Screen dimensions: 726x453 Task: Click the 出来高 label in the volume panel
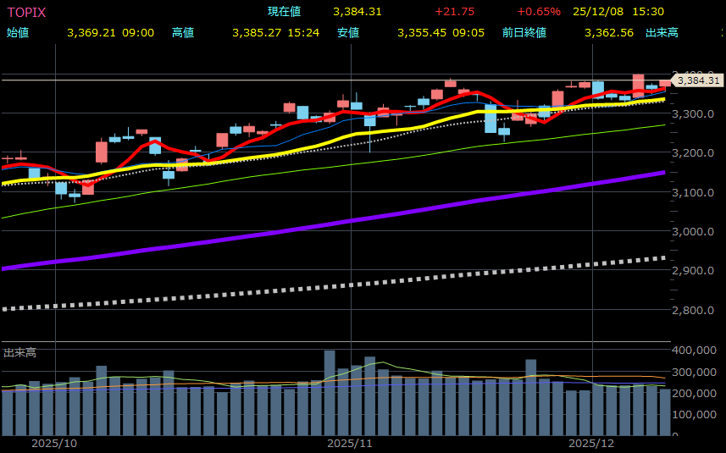19,352
